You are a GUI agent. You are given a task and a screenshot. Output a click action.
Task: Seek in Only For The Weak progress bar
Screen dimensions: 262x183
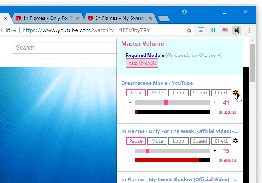[172, 160]
